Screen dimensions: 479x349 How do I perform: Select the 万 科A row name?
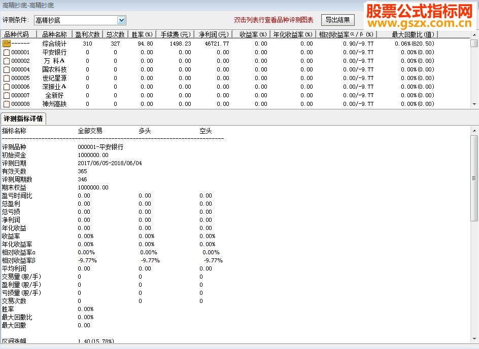pos(54,61)
